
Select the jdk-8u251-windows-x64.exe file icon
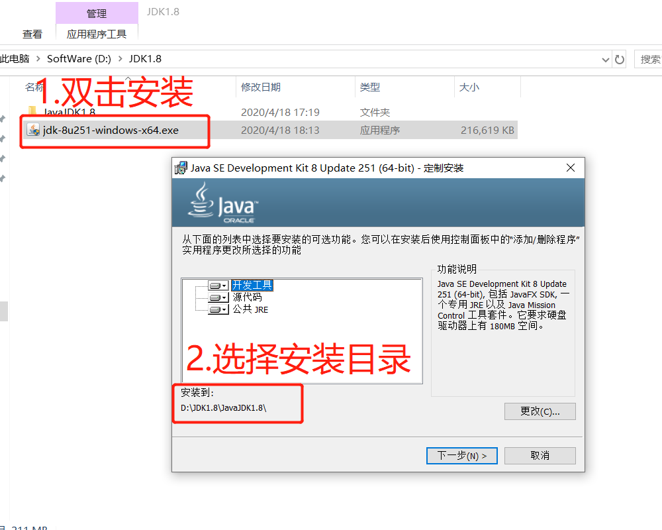pyautogui.click(x=33, y=130)
